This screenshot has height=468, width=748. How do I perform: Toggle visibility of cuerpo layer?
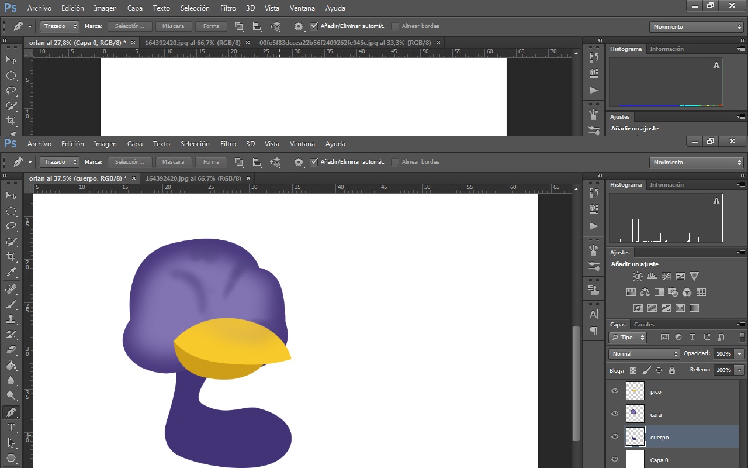[x=615, y=437]
